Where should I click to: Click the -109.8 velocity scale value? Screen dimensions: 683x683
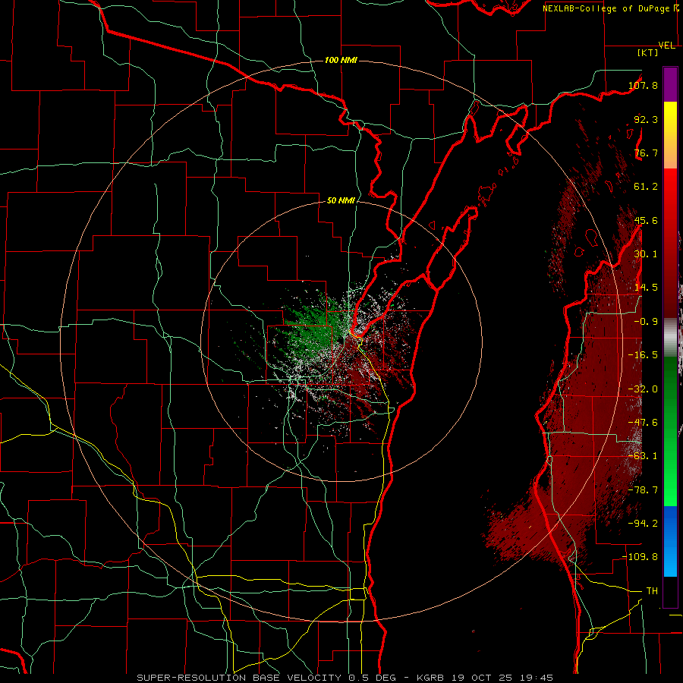pyautogui.click(x=641, y=557)
